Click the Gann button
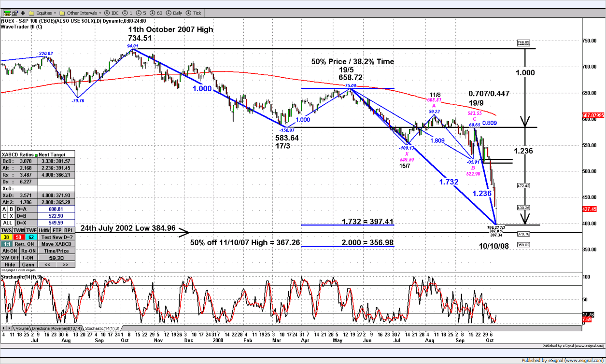The height and width of the screenshot is (364, 606). (28, 264)
